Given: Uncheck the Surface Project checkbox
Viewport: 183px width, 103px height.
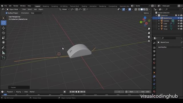Looking at the screenshot, I should tap(7, 13).
